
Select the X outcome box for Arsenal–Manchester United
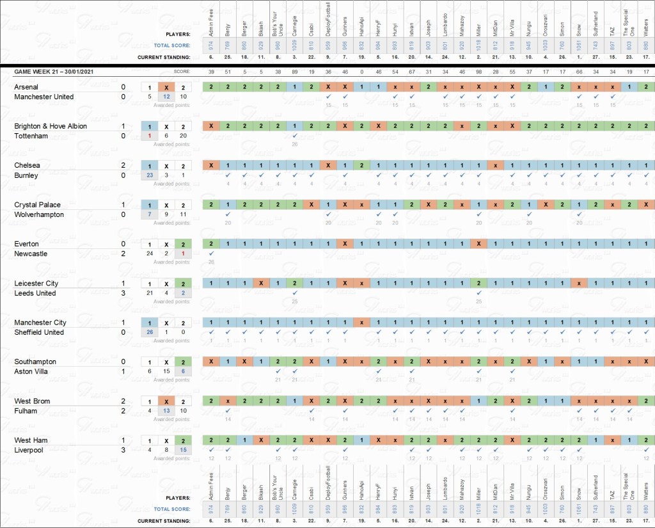[x=166, y=87]
